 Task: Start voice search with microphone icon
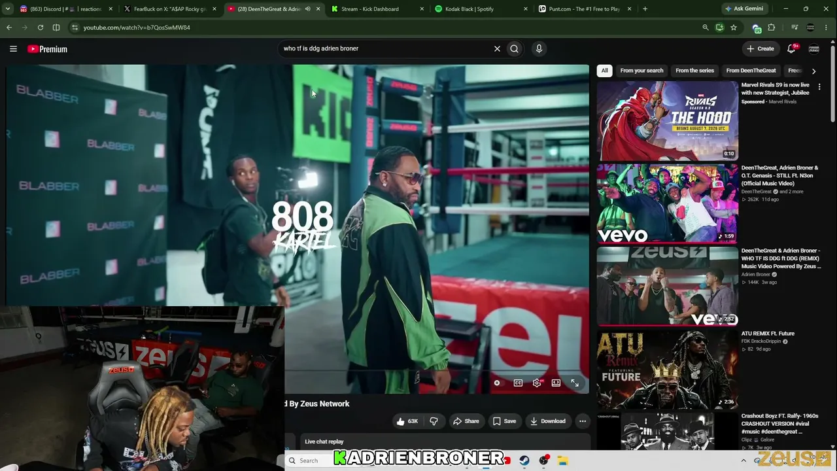(x=539, y=48)
